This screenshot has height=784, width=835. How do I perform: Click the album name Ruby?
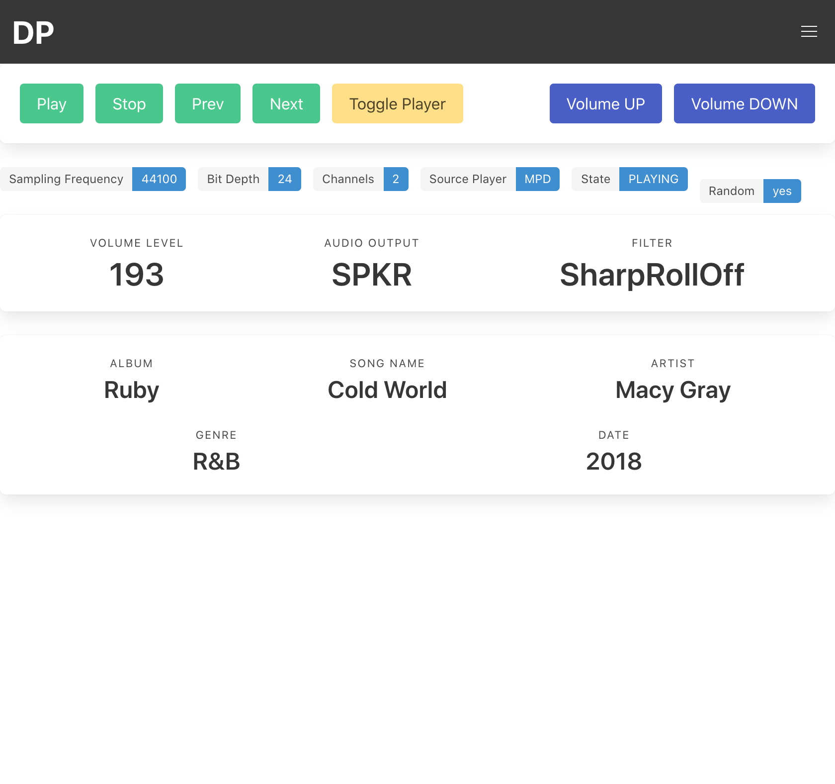click(132, 390)
